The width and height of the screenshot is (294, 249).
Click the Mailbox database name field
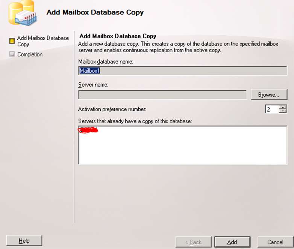182,71
